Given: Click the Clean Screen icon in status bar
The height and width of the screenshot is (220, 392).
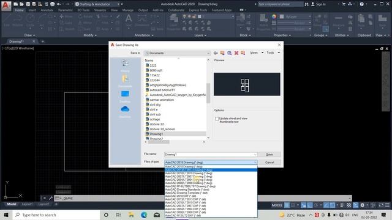Looking at the screenshot, I should pos(381,205).
